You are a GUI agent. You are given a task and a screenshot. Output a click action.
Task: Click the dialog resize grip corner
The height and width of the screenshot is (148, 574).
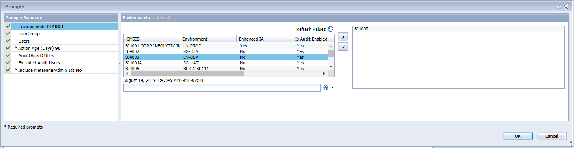pyautogui.click(x=570, y=144)
